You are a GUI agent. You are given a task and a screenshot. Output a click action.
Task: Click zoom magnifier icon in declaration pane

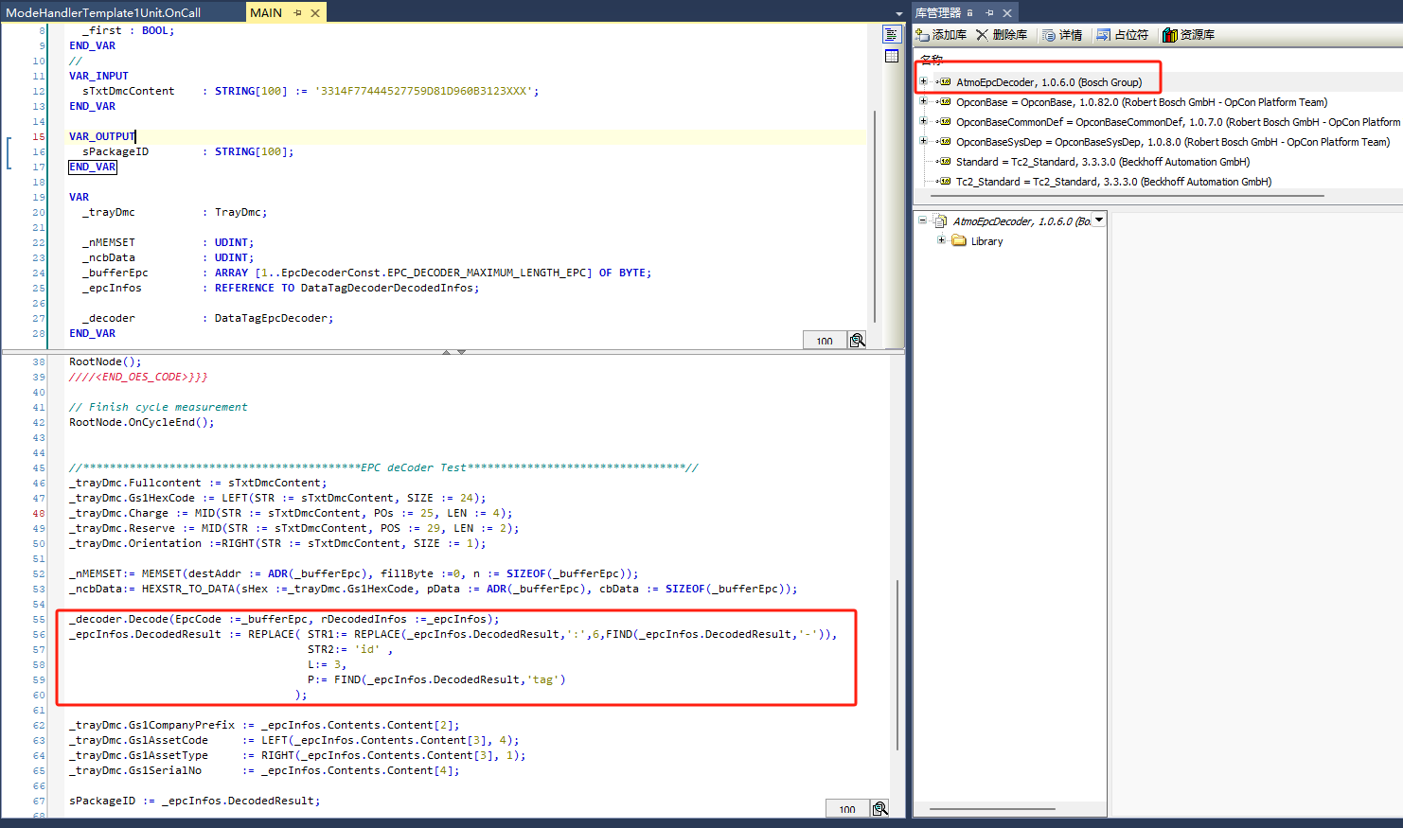[x=857, y=341]
